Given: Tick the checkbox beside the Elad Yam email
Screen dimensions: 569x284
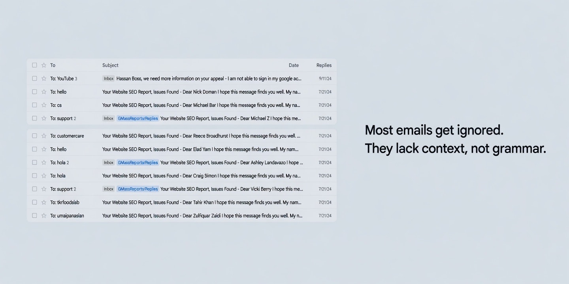Looking at the screenshot, I should coord(34,149).
